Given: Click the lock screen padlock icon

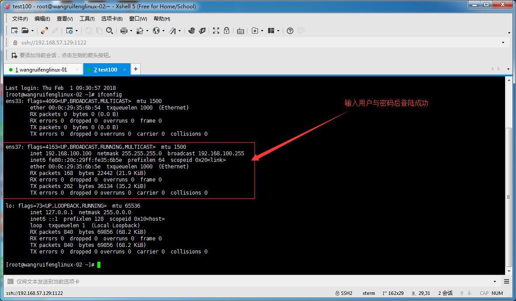Looking at the screenshot, I should (x=227, y=31).
